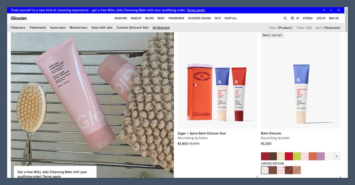355x185 pixels.
Task: Select the solid brown limited edition swatch
Action: (x=273, y=170)
